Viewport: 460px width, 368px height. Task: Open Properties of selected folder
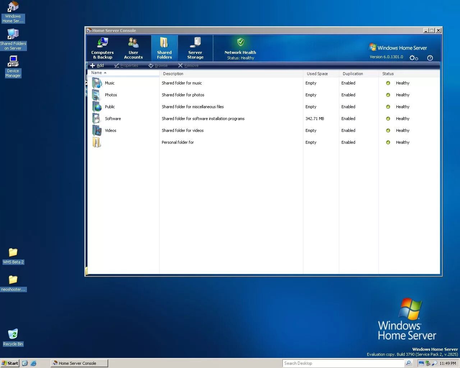point(126,65)
